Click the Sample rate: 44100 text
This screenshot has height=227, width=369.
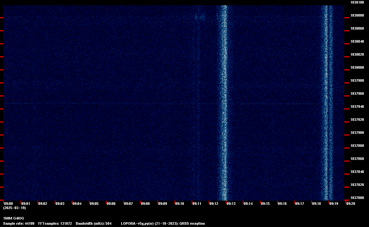coord(19,223)
